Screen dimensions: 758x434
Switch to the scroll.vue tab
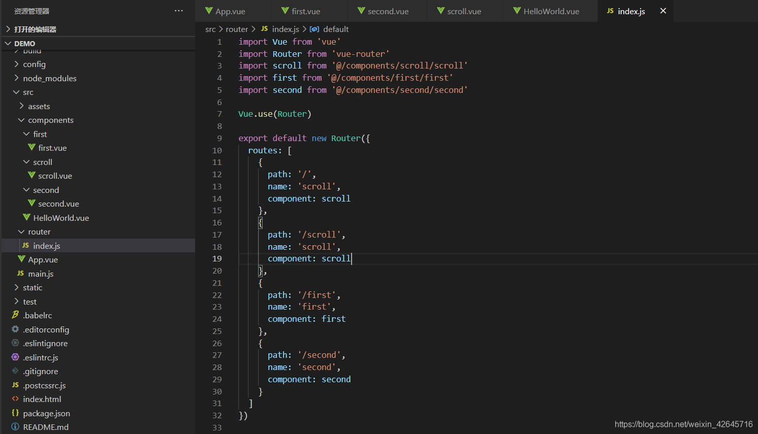(465, 11)
